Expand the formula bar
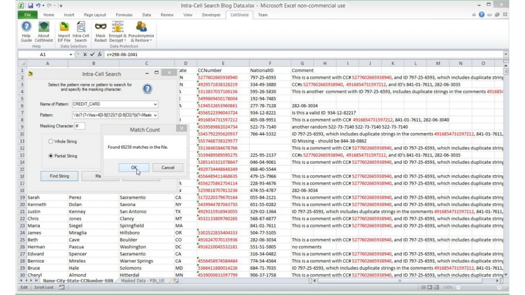Image resolution: width=525 pixels, height=295 pixels. pos(505,54)
